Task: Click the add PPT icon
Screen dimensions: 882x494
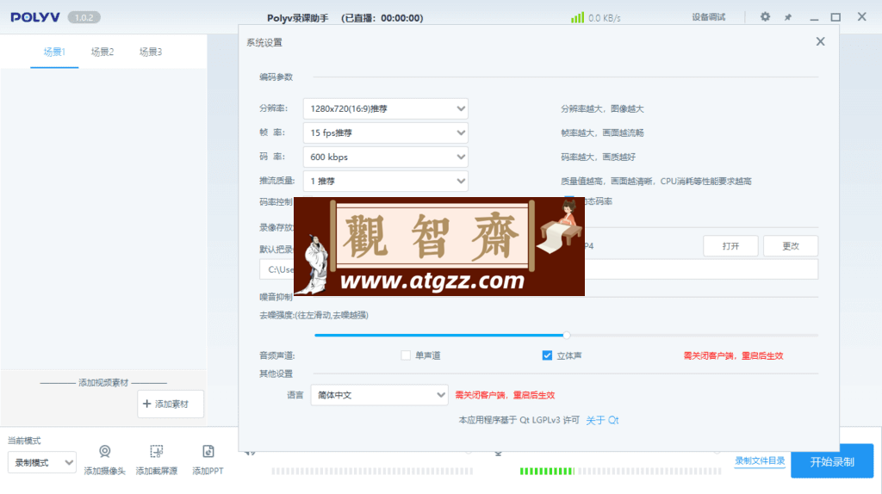Action: (x=208, y=451)
